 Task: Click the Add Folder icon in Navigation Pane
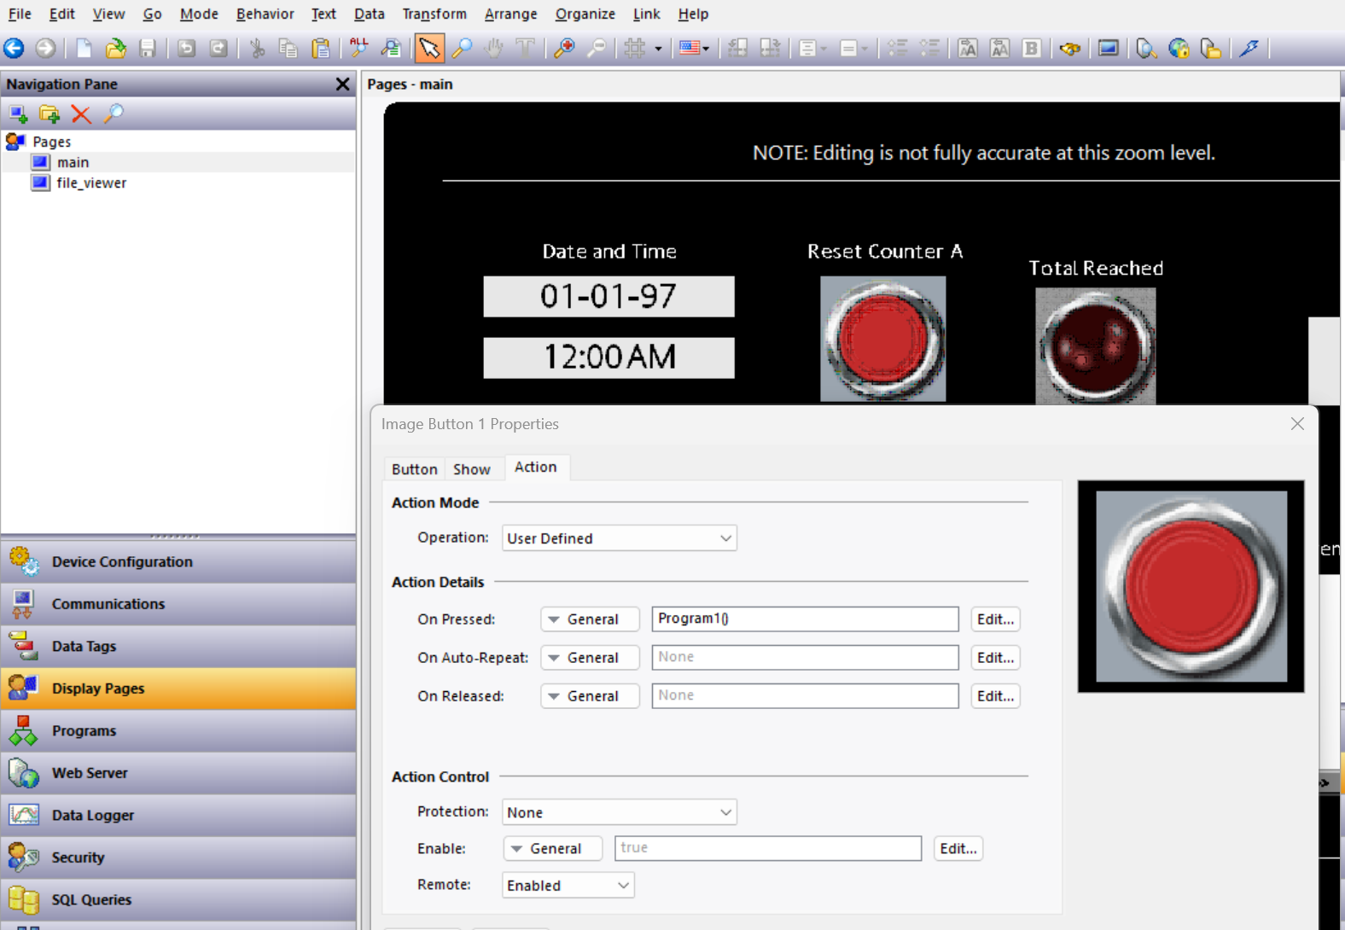(49, 113)
